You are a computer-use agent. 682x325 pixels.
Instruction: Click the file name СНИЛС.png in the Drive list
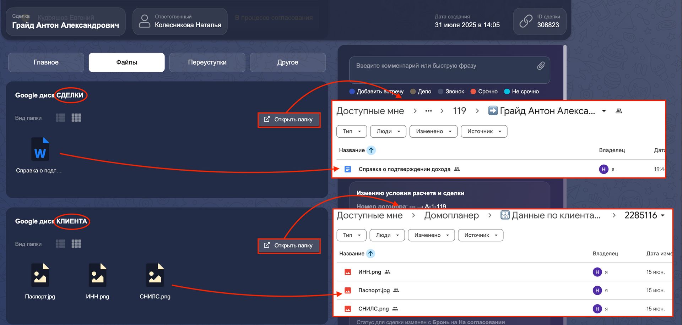(373, 309)
